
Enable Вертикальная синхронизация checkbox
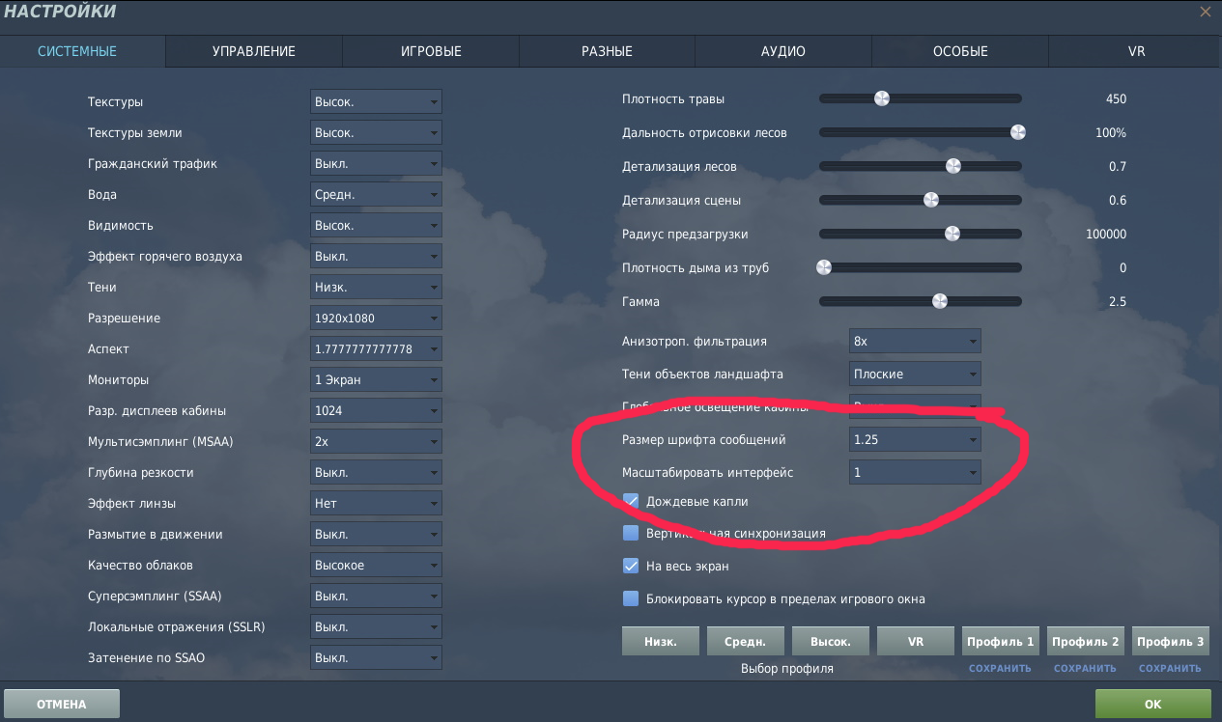point(631,533)
